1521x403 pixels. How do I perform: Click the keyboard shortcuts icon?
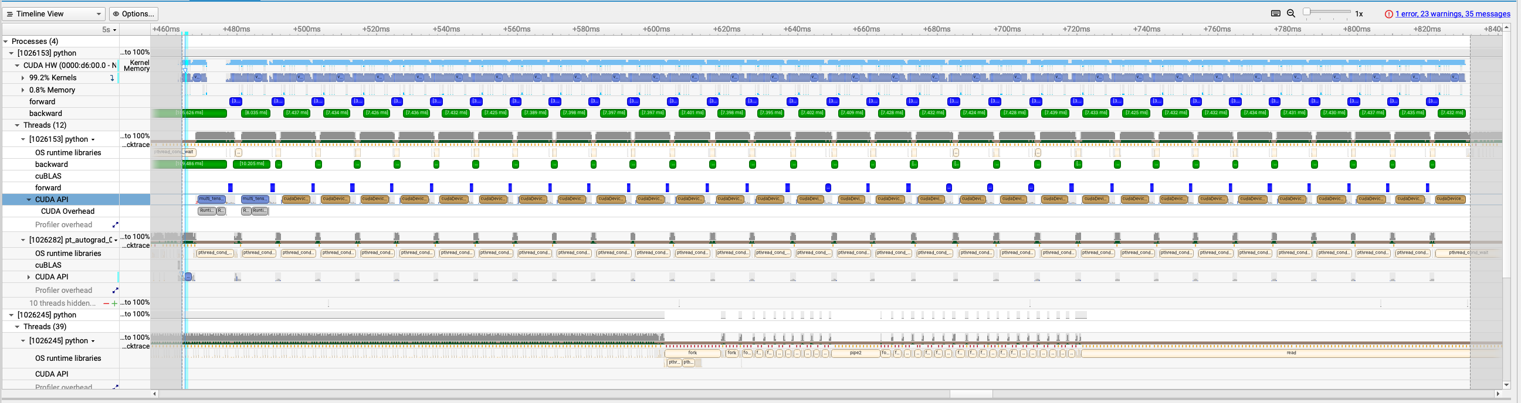(1275, 13)
